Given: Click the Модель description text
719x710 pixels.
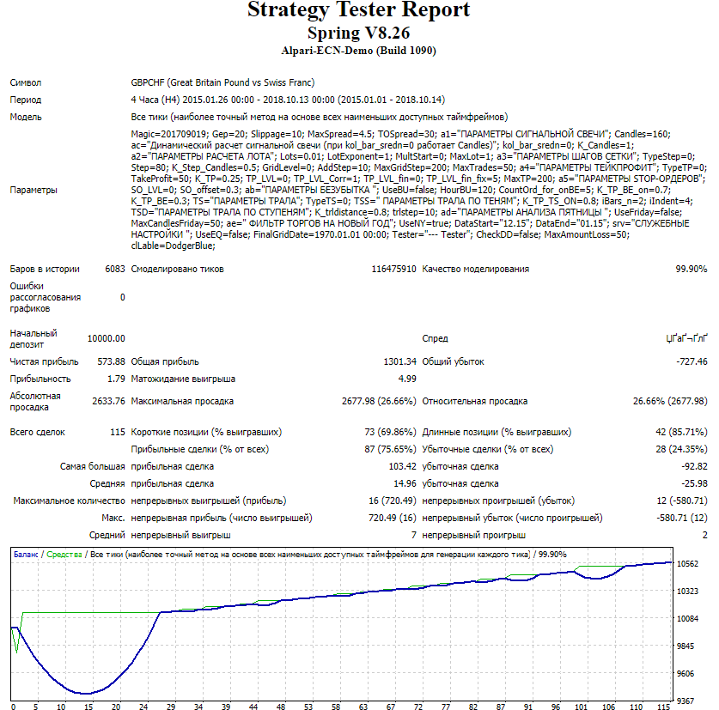Looking at the screenshot, I should click(320, 117).
